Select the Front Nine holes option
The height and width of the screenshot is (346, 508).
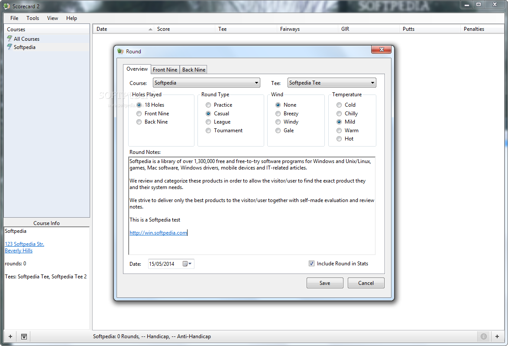[x=153, y=114]
